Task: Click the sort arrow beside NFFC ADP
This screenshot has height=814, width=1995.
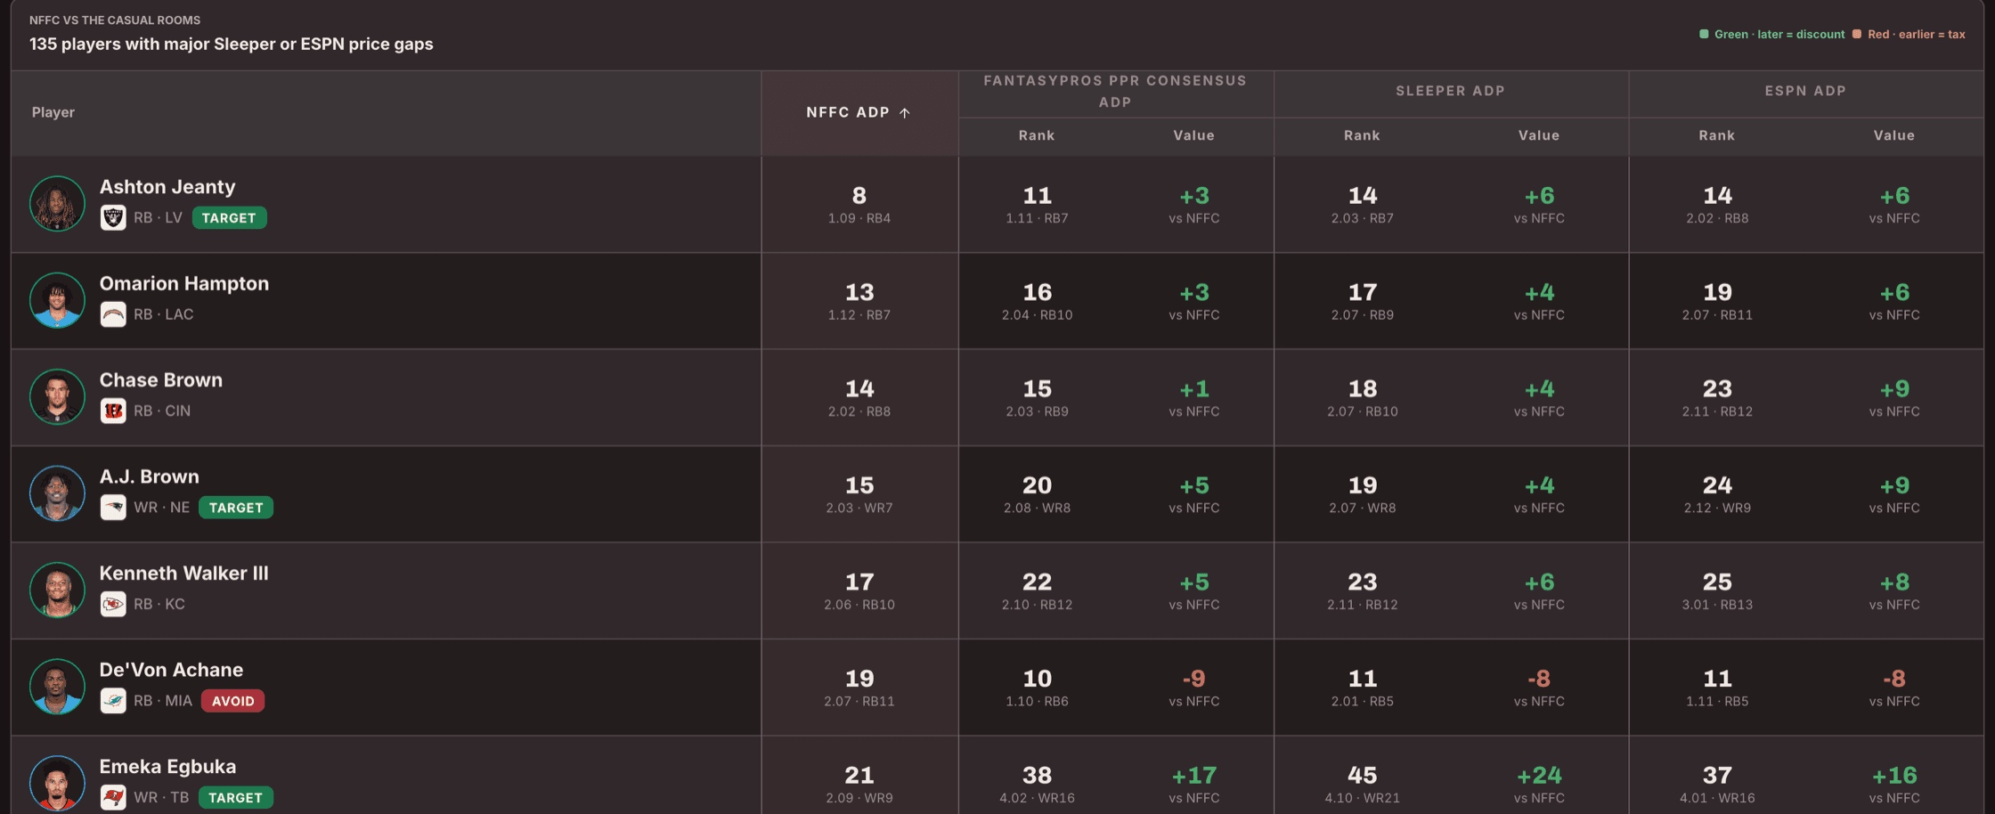Action: click(905, 113)
